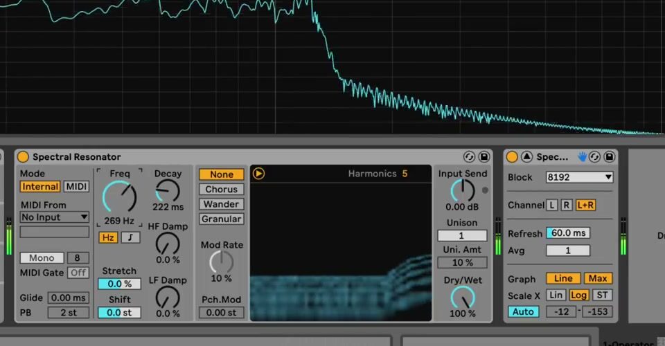The image size is (665, 346).
Task: Click range value -12 field
Action: coord(562,311)
